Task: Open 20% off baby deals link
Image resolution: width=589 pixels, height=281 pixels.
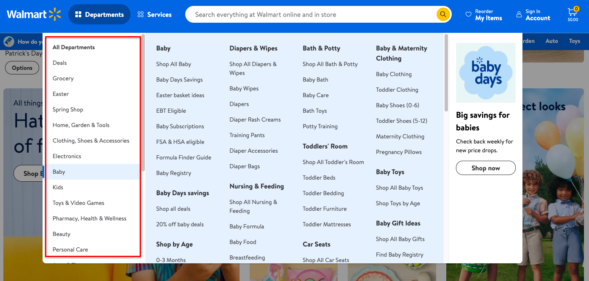Action: pyautogui.click(x=180, y=224)
